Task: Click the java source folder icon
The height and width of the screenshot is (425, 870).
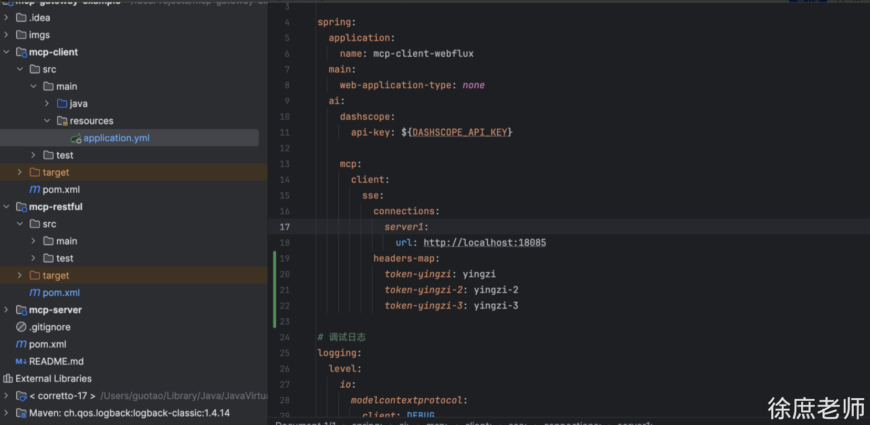Action: (62, 103)
